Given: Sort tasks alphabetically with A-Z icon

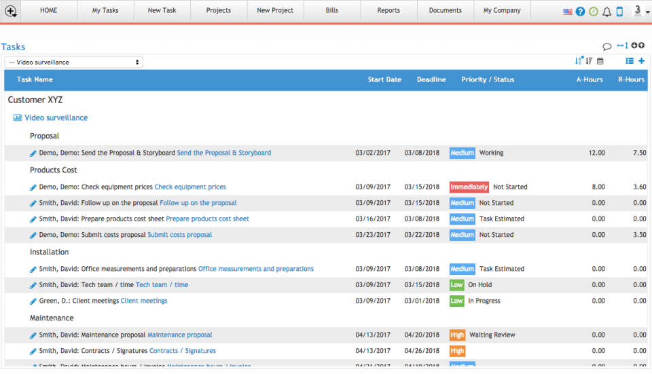Looking at the screenshot, I should [x=579, y=60].
